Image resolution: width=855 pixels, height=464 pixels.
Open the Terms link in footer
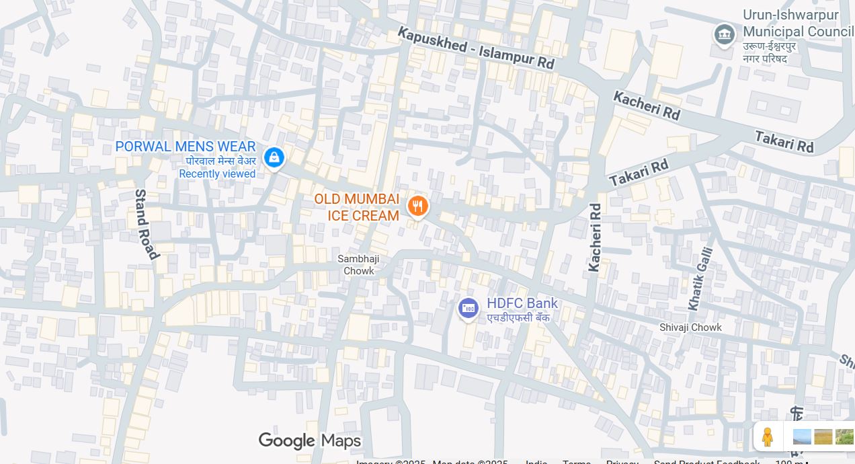click(x=576, y=461)
